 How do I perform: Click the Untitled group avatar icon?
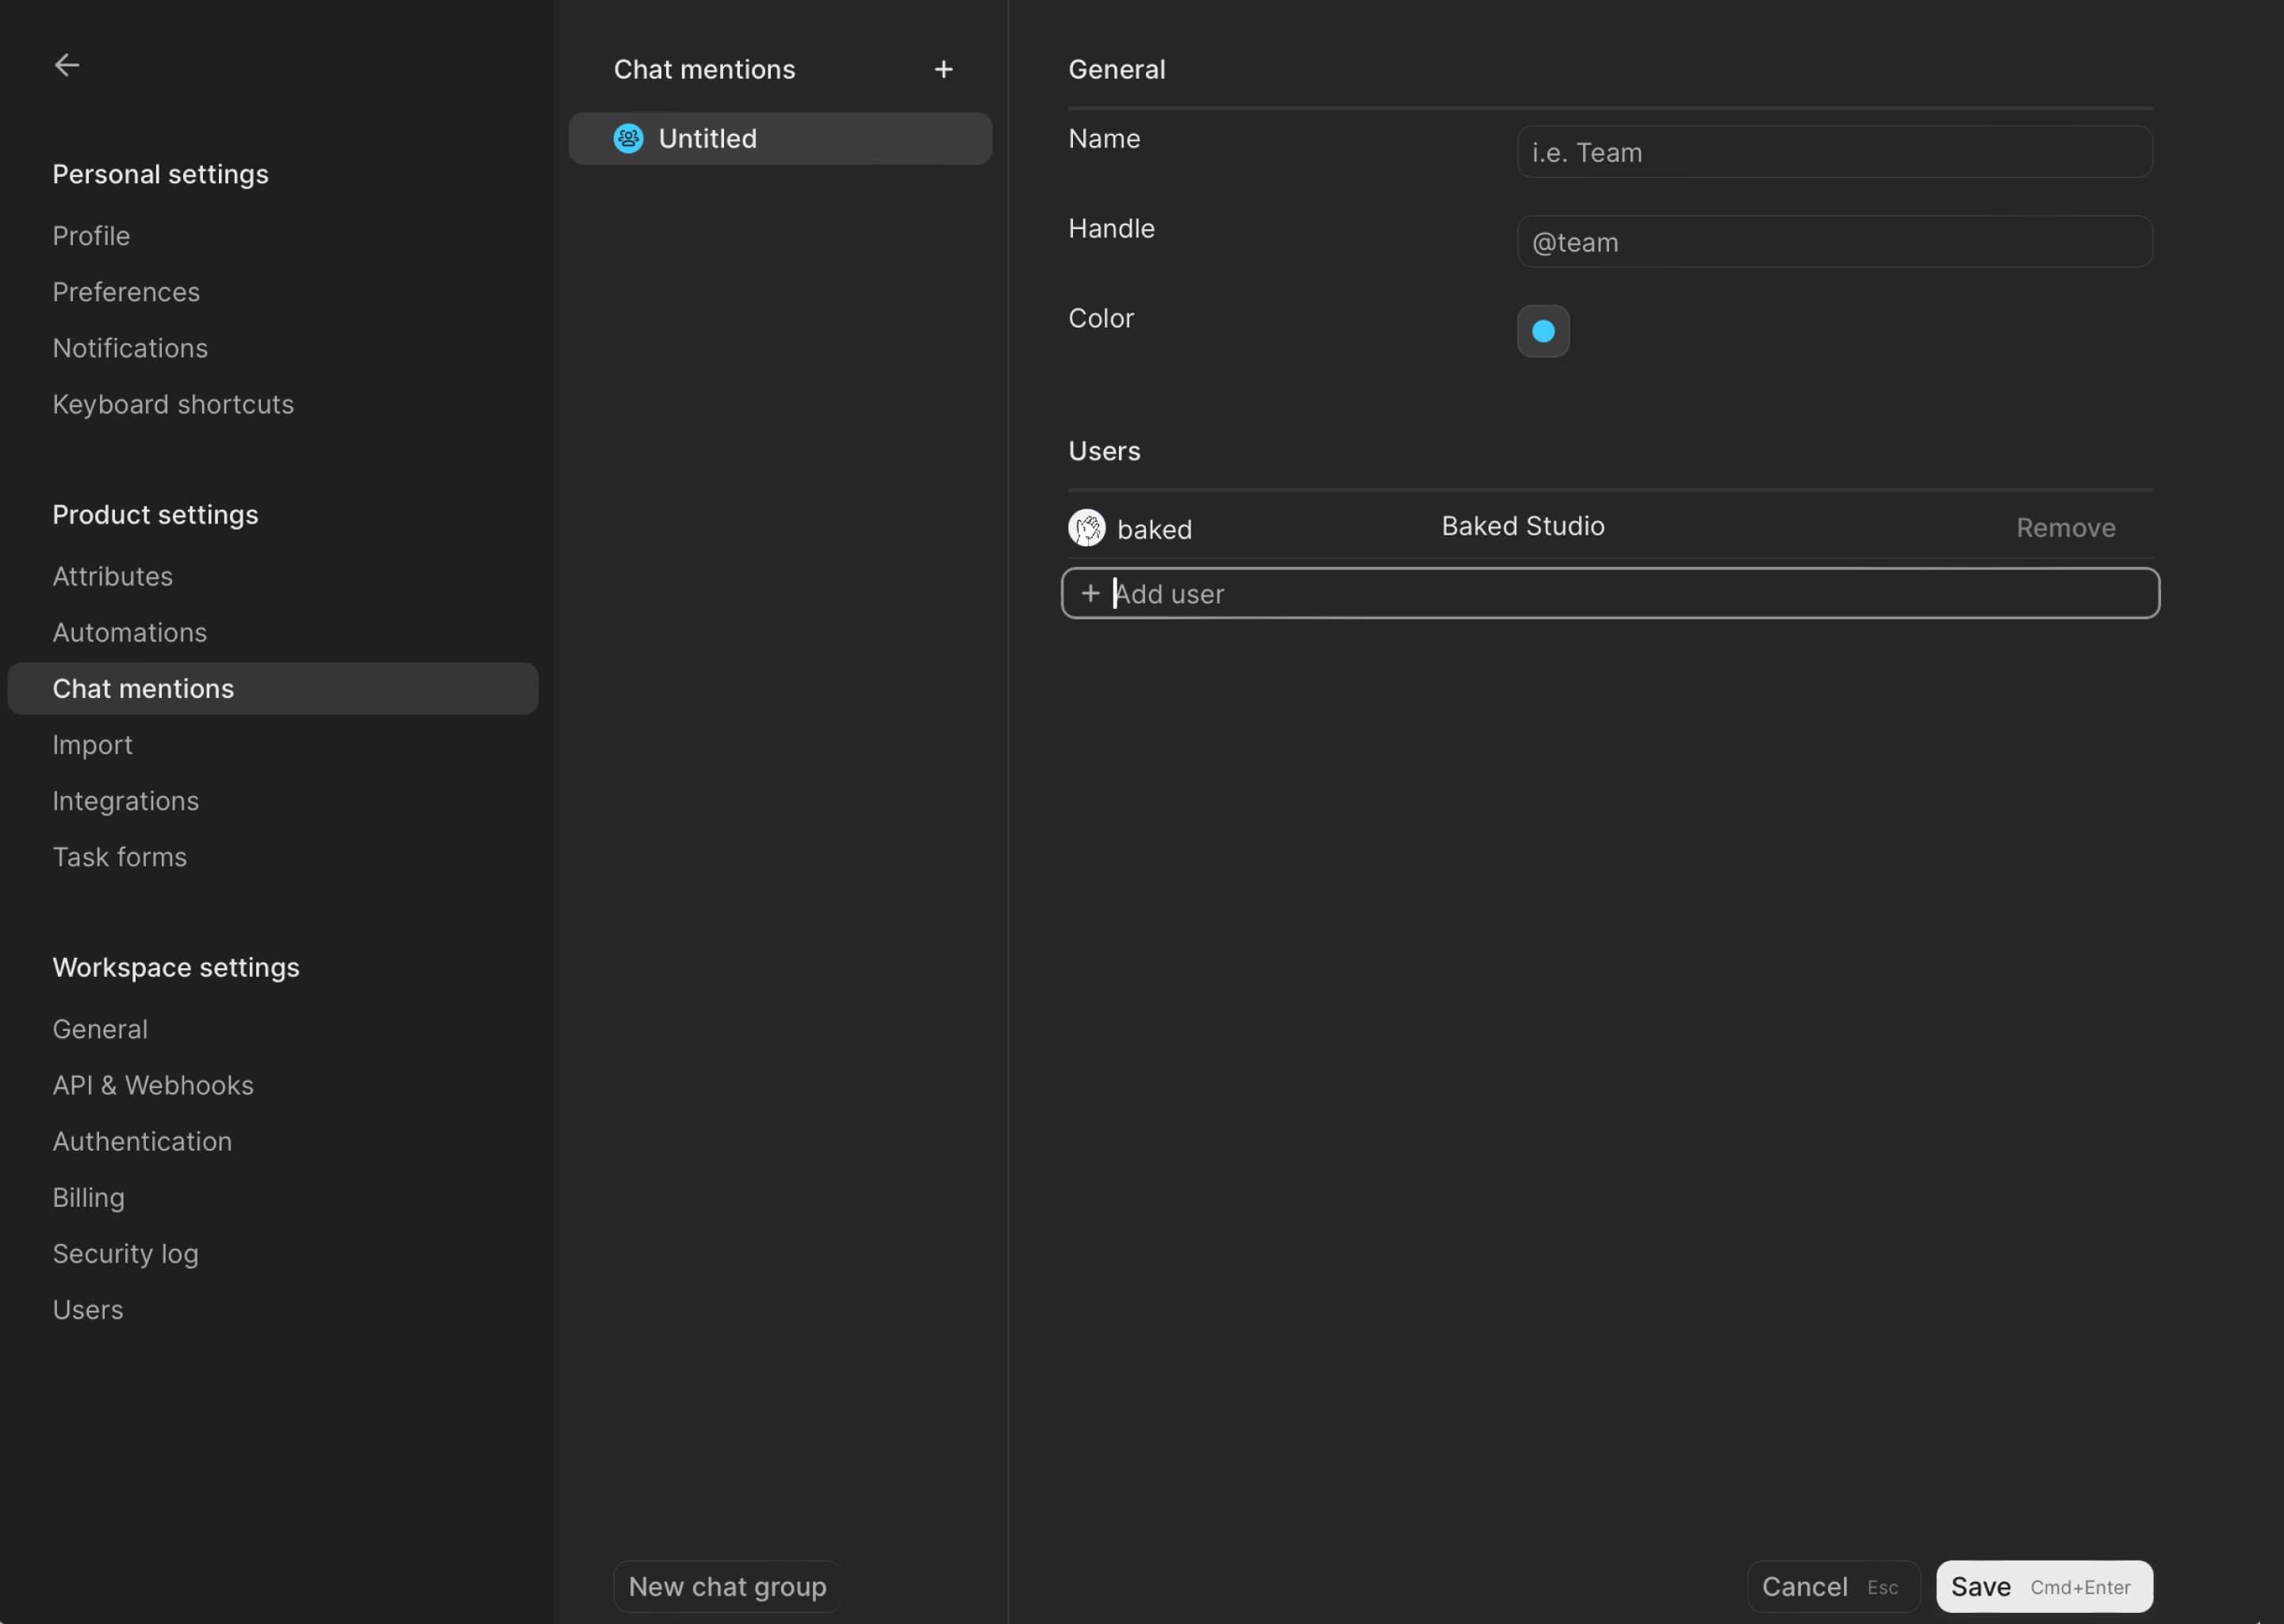[x=628, y=138]
